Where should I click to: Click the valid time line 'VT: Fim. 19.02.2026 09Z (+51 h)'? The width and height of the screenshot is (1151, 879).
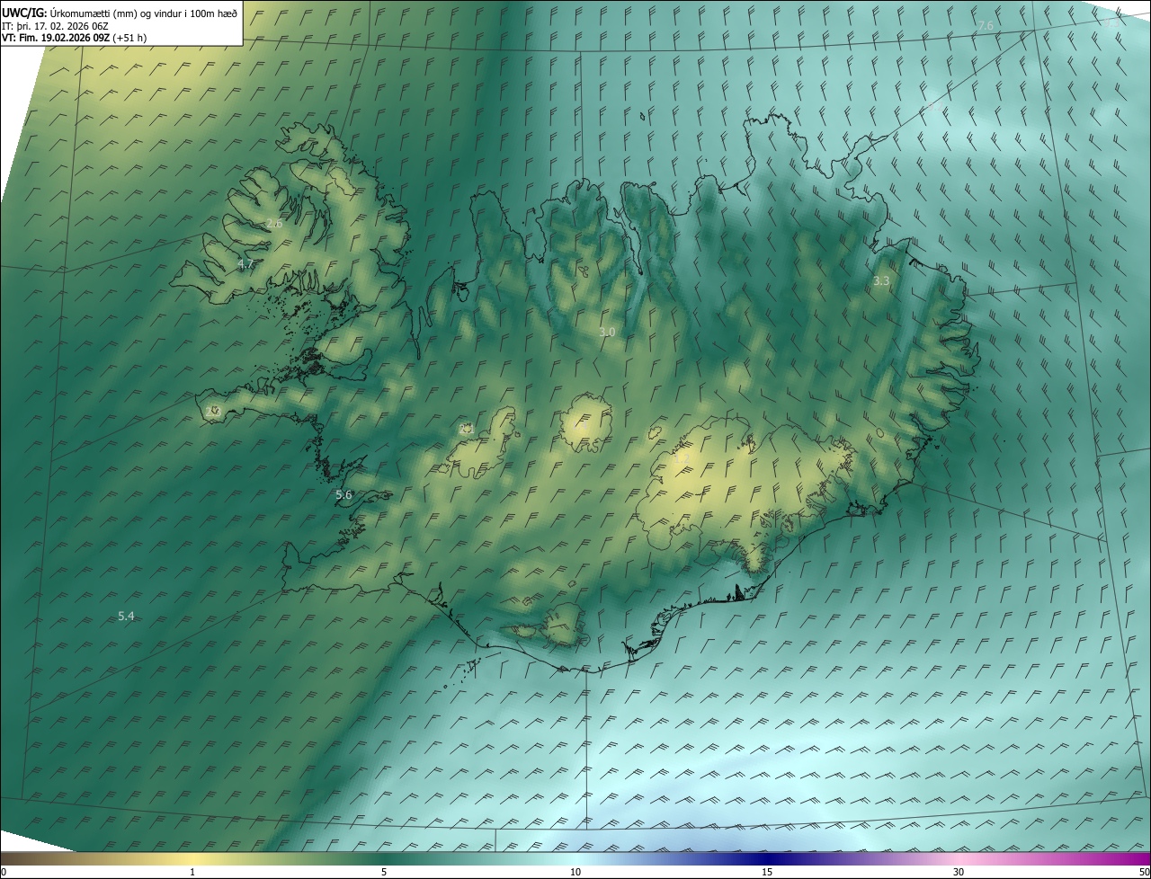[x=75, y=38]
